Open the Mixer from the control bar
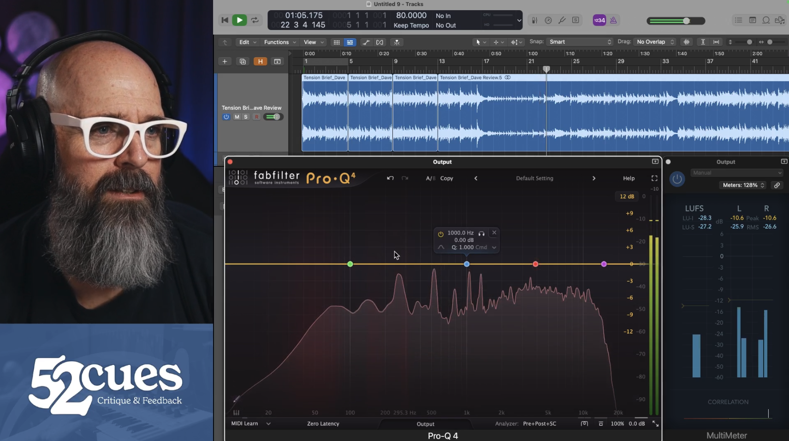Image resolution: width=789 pixels, height=441 pixels. [x=534, y=20]
